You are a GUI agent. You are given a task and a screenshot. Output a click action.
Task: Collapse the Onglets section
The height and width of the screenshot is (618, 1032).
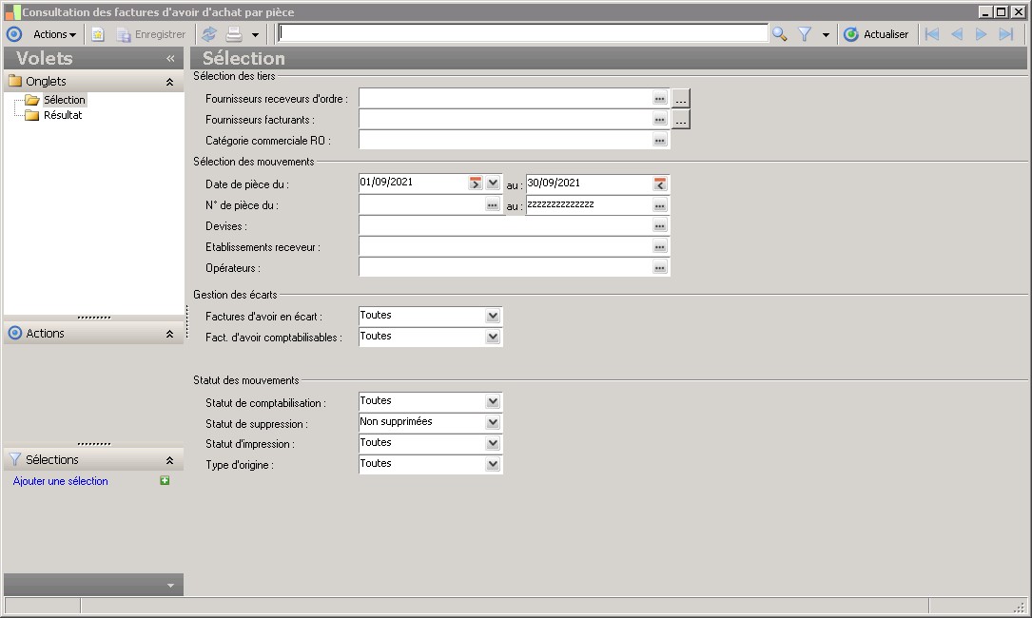170,83
